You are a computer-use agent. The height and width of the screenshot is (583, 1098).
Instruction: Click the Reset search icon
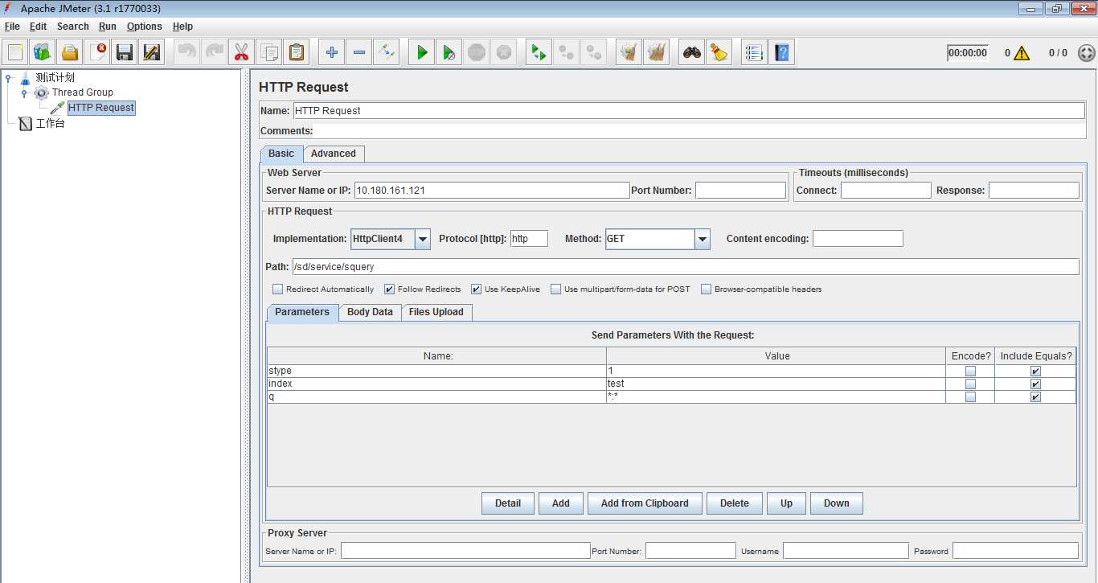tap(719, 53)
